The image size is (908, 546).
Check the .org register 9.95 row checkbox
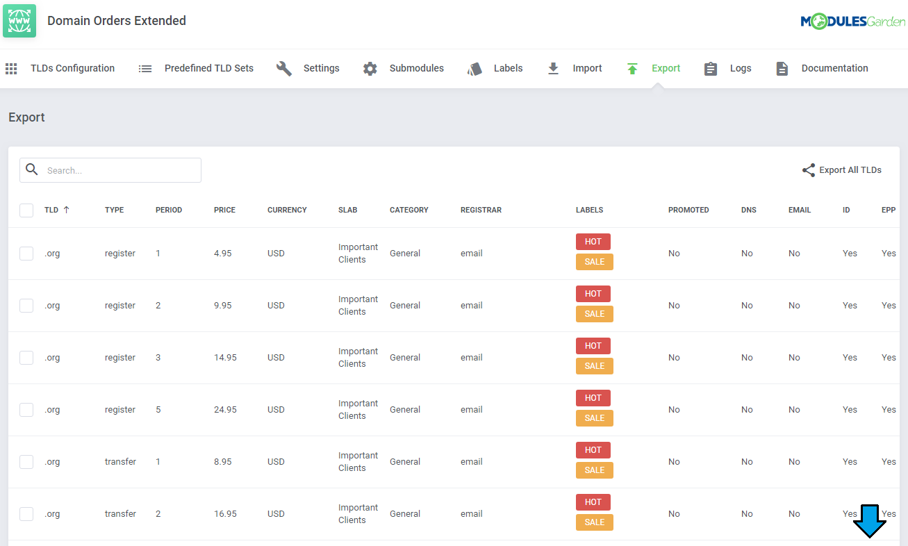point(26,306)
